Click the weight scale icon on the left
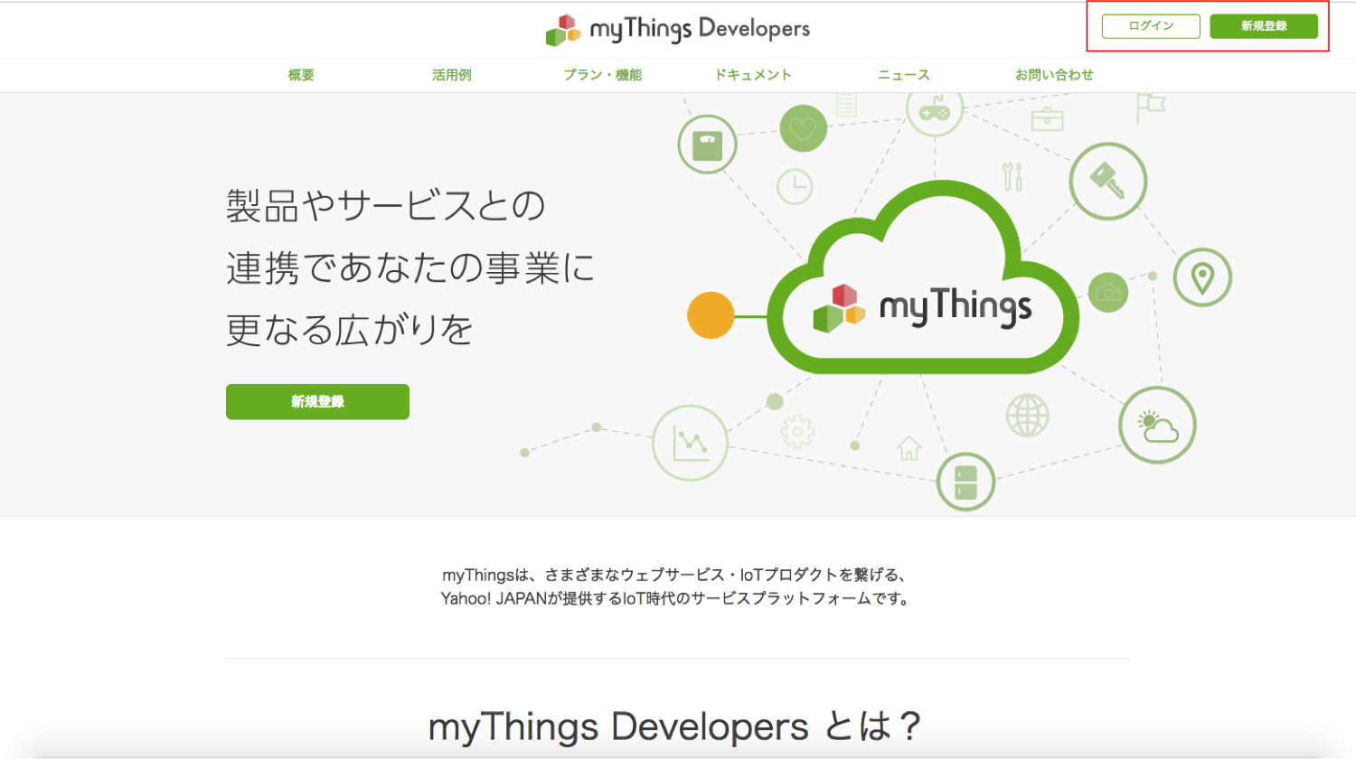Screen dimensions: 1356x759 (707, 144)
